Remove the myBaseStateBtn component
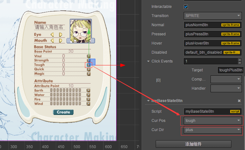The width and height of the screenshot is (245, 150). click(x=239, y=101)
